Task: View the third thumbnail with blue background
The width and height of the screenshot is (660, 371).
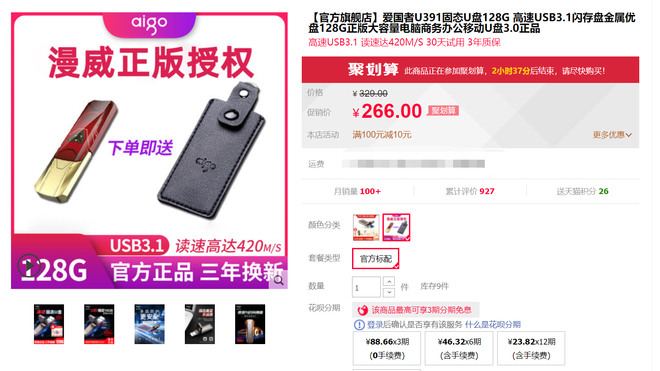Action: click(150, 324)
